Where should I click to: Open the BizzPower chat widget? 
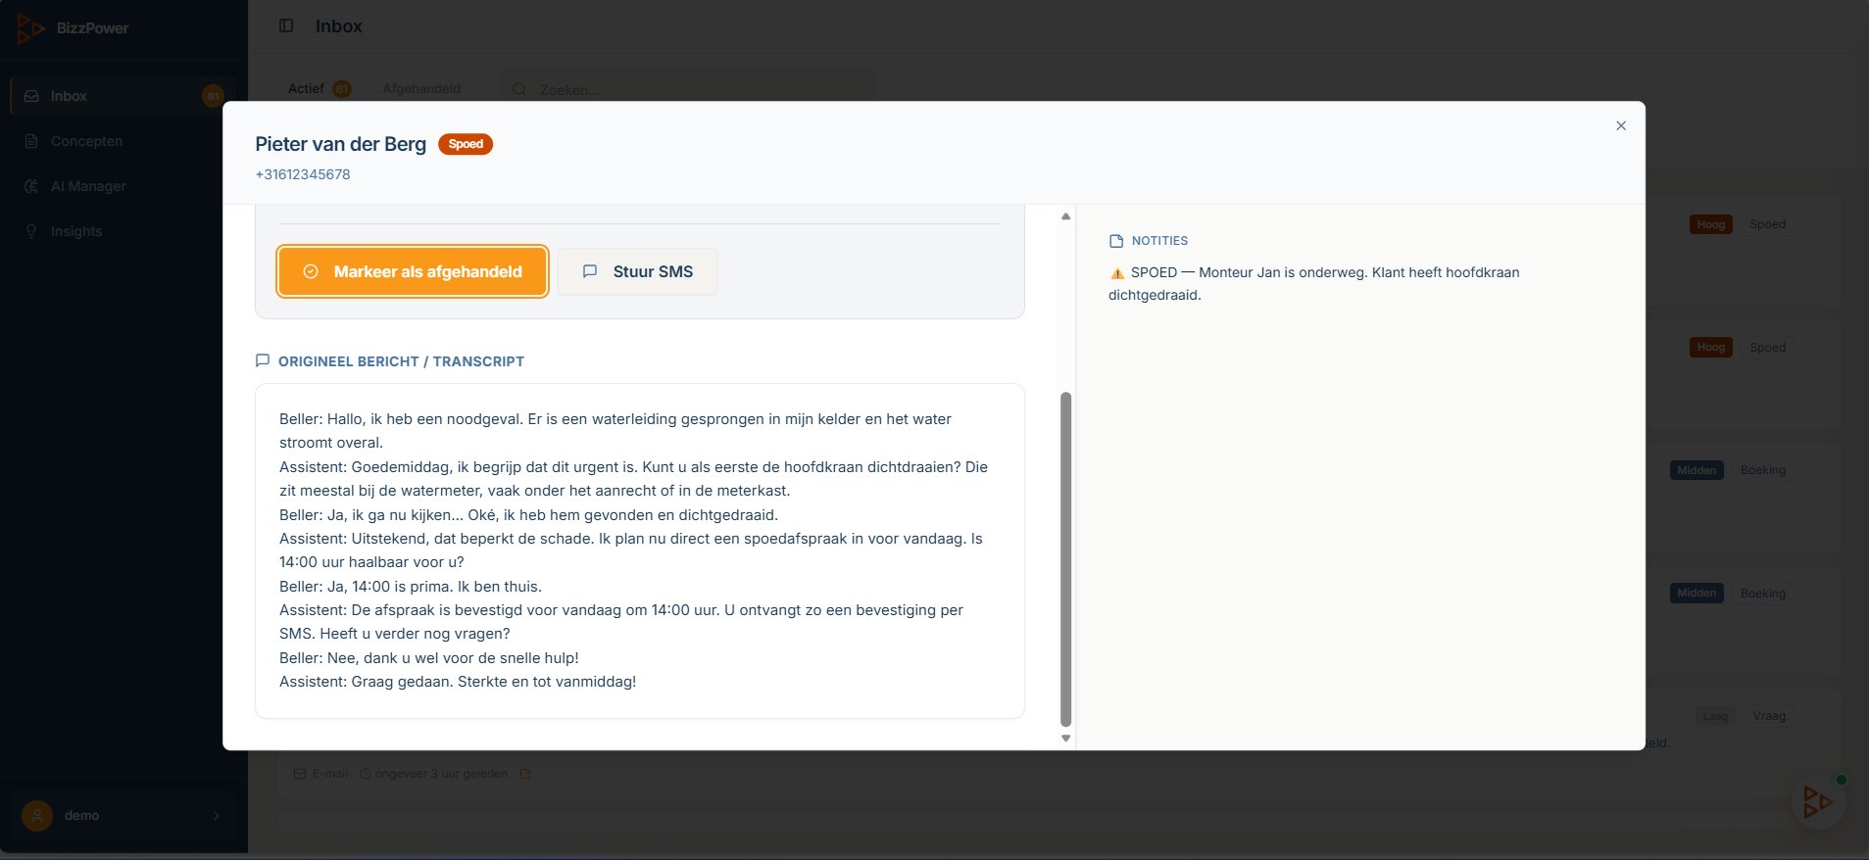tap(1818, 802)
